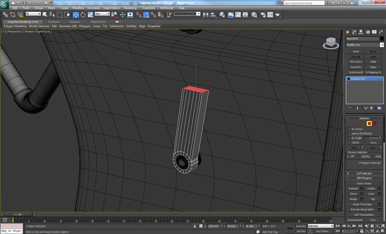Select Element sub-object level icon
386x234 pixels.
pos(375,124)
